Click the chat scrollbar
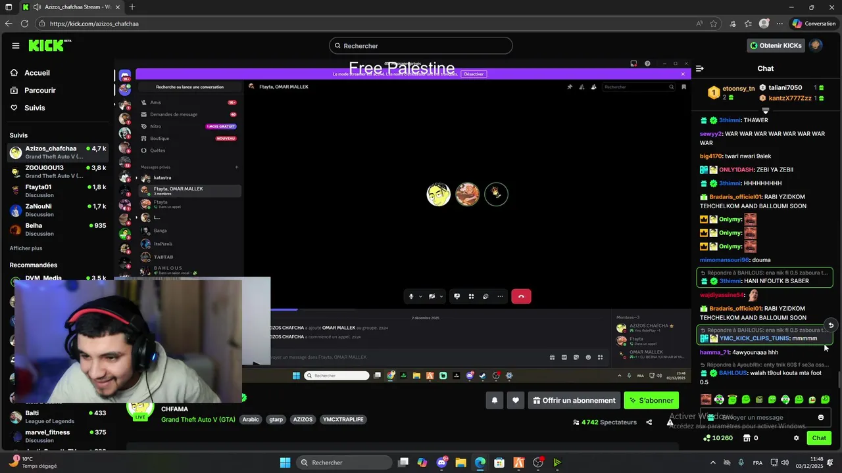The image size is (842, 473). [839, 380]
